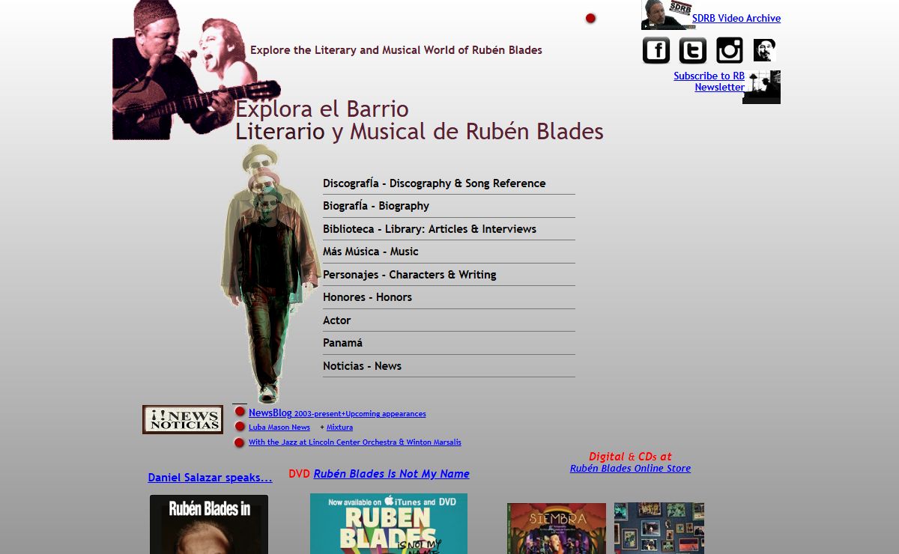Open SDRB Video Archive link

736,18
